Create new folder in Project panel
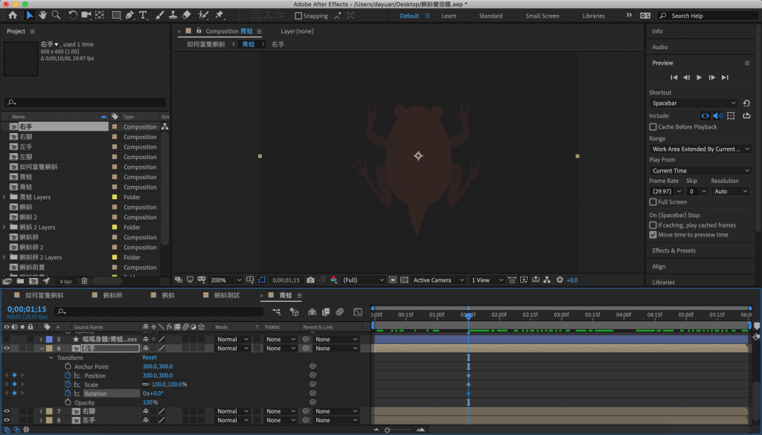This screenshot has width=762, height=435. [x=20, y=281]
